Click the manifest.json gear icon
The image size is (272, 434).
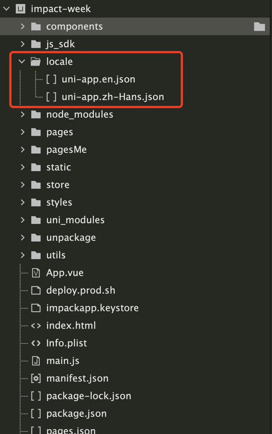pos(36,378)
